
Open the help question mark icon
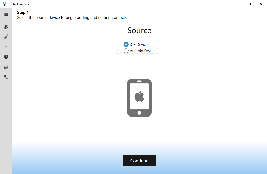point(6,57)
